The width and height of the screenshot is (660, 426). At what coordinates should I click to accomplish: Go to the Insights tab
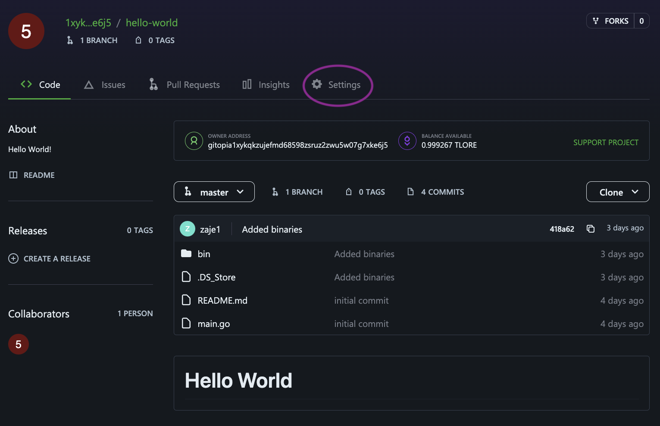tap(266, 84)
